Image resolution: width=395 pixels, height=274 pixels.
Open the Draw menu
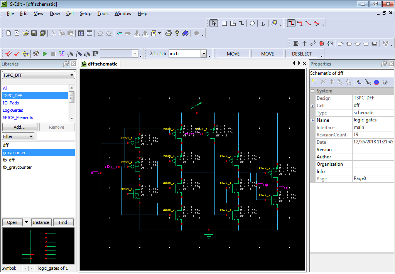[55, 13]
